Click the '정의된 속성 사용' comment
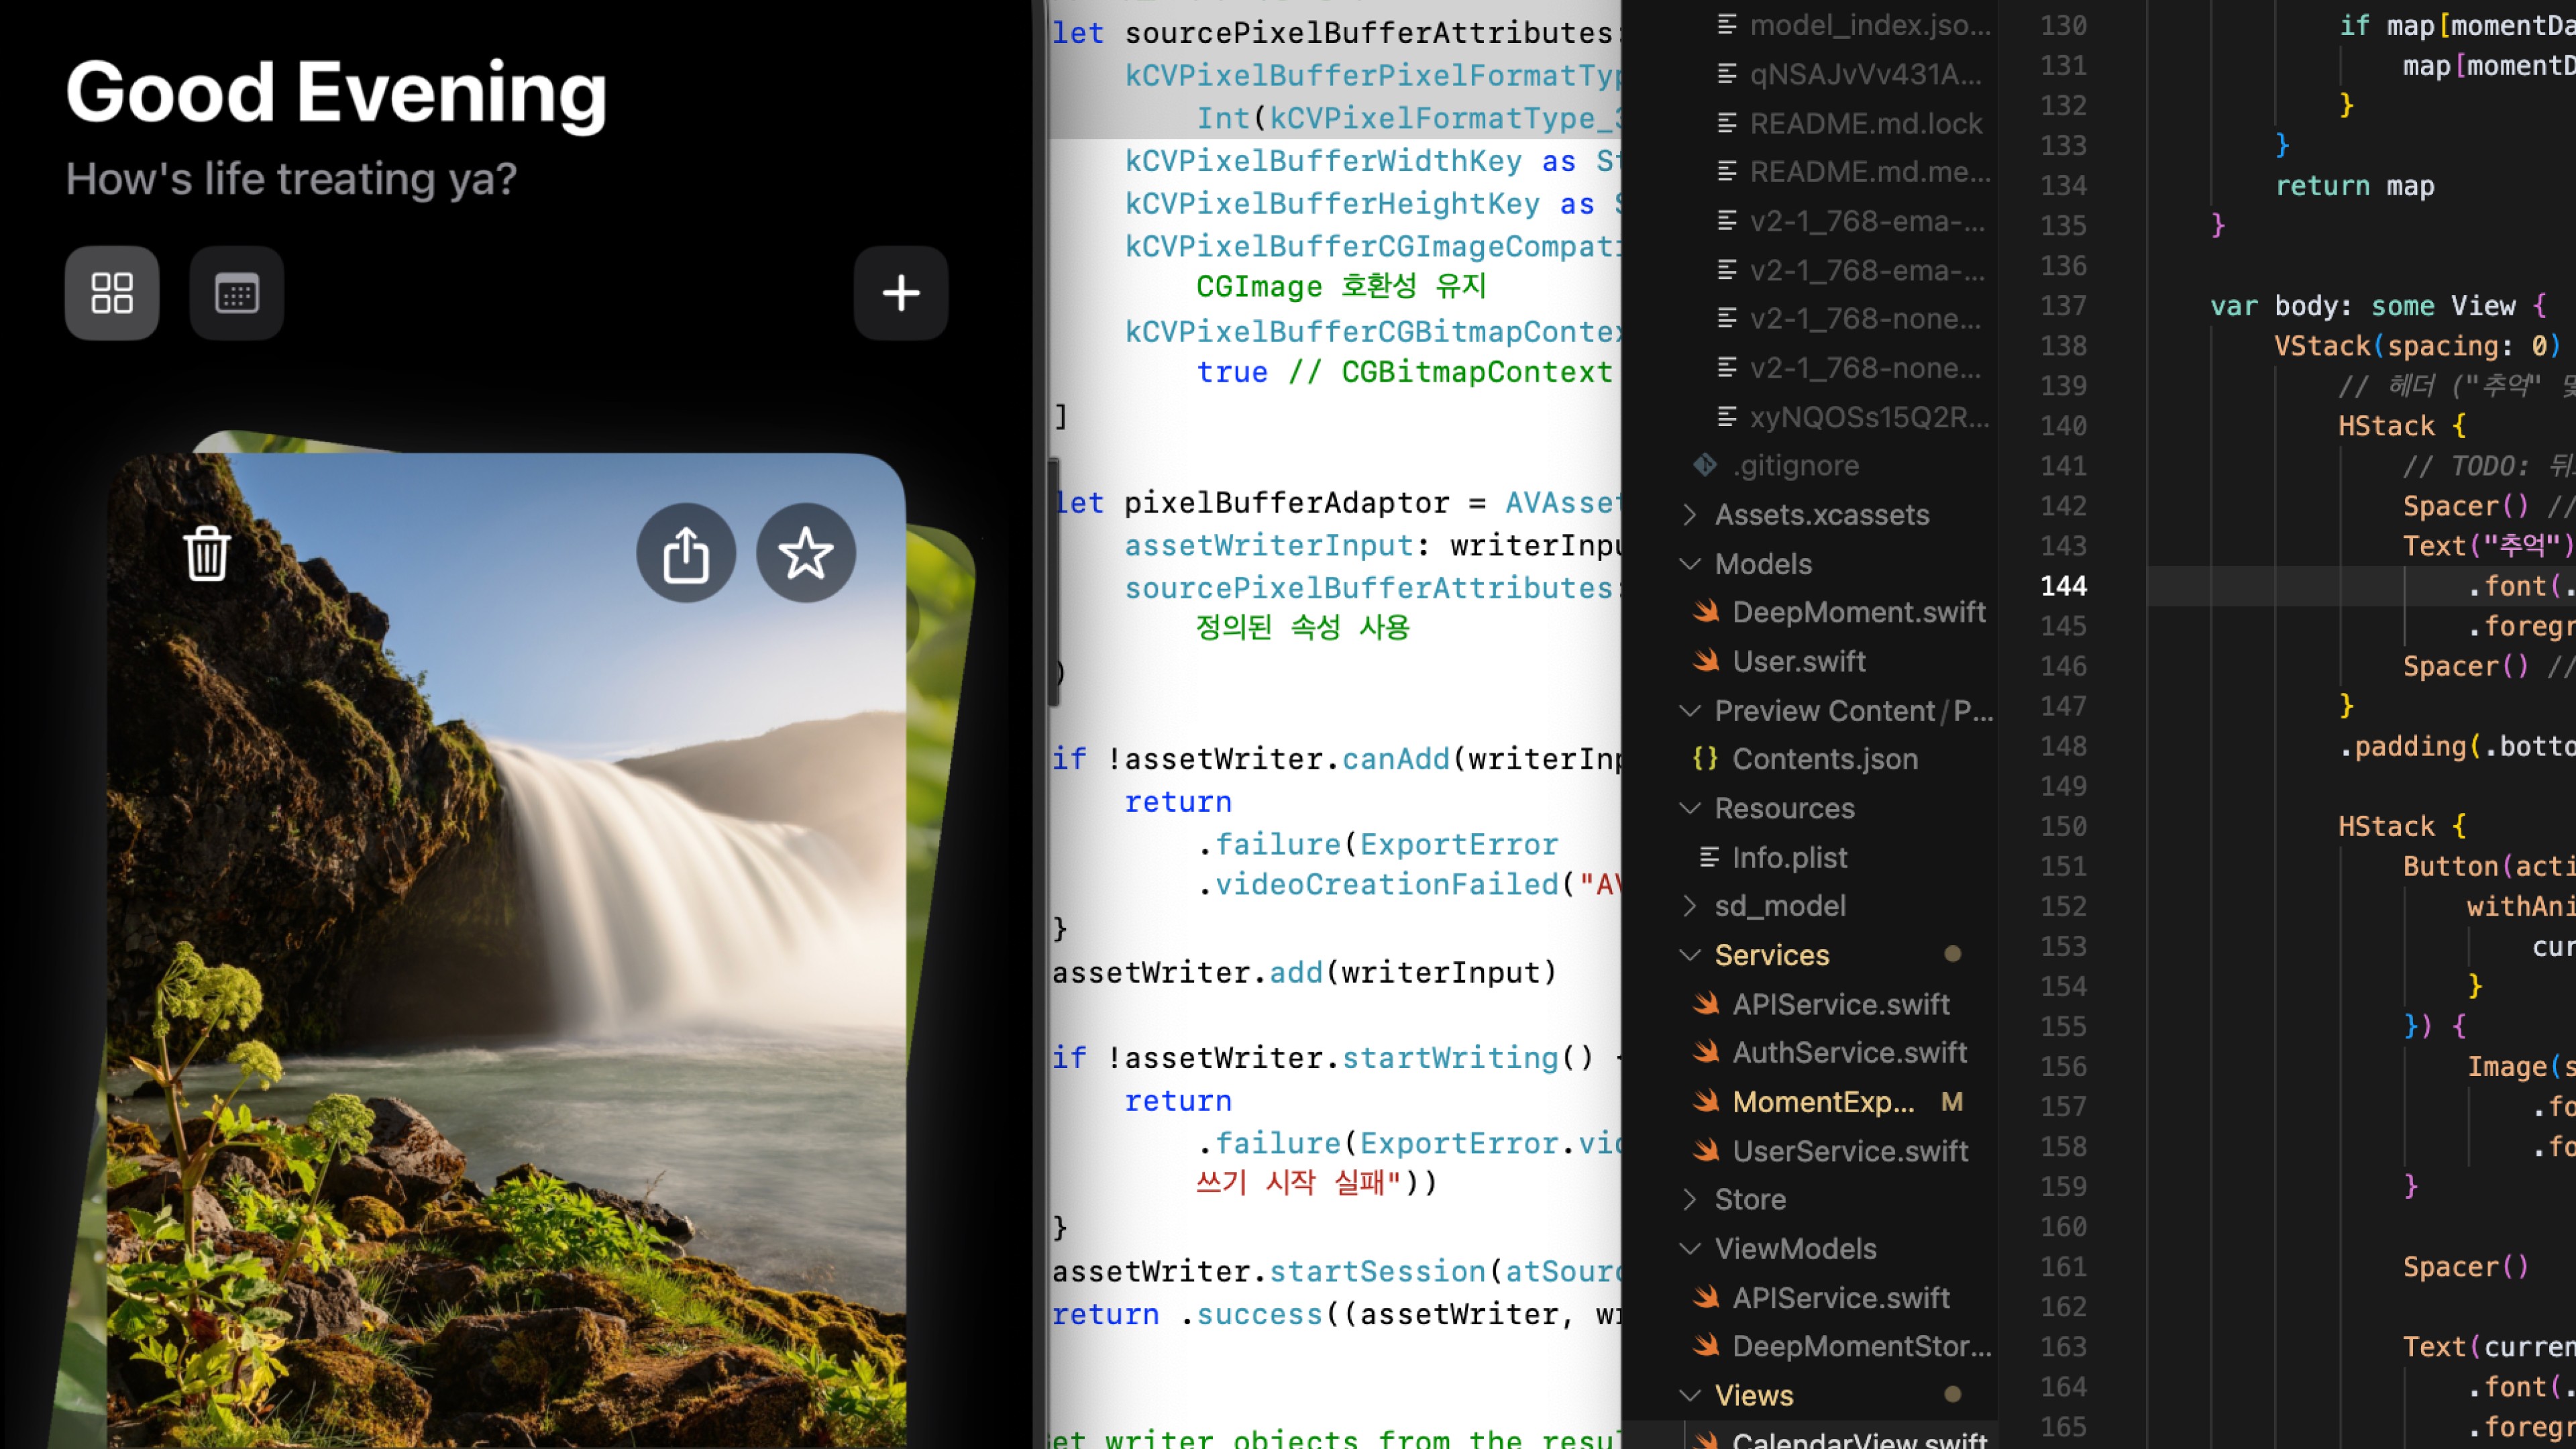Viewport: 2576px width, 1449px height. (1302, 628)
